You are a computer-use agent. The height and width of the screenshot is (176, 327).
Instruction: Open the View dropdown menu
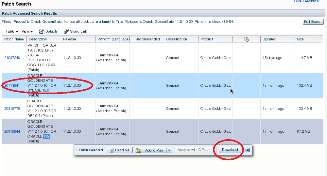27,32
